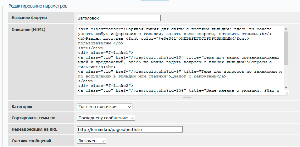Viewport: 300px width, 147px height.
Task: Click the Редактирование параметров section heading
Action: tap(37, 6)
